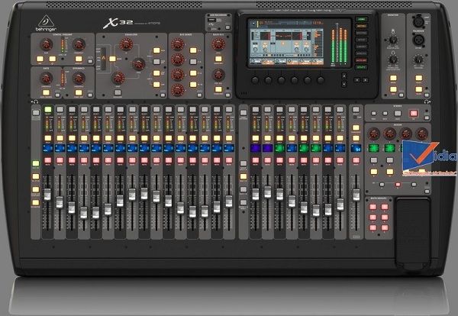Open the METERS screen with the orange display button

pos(361,26)
